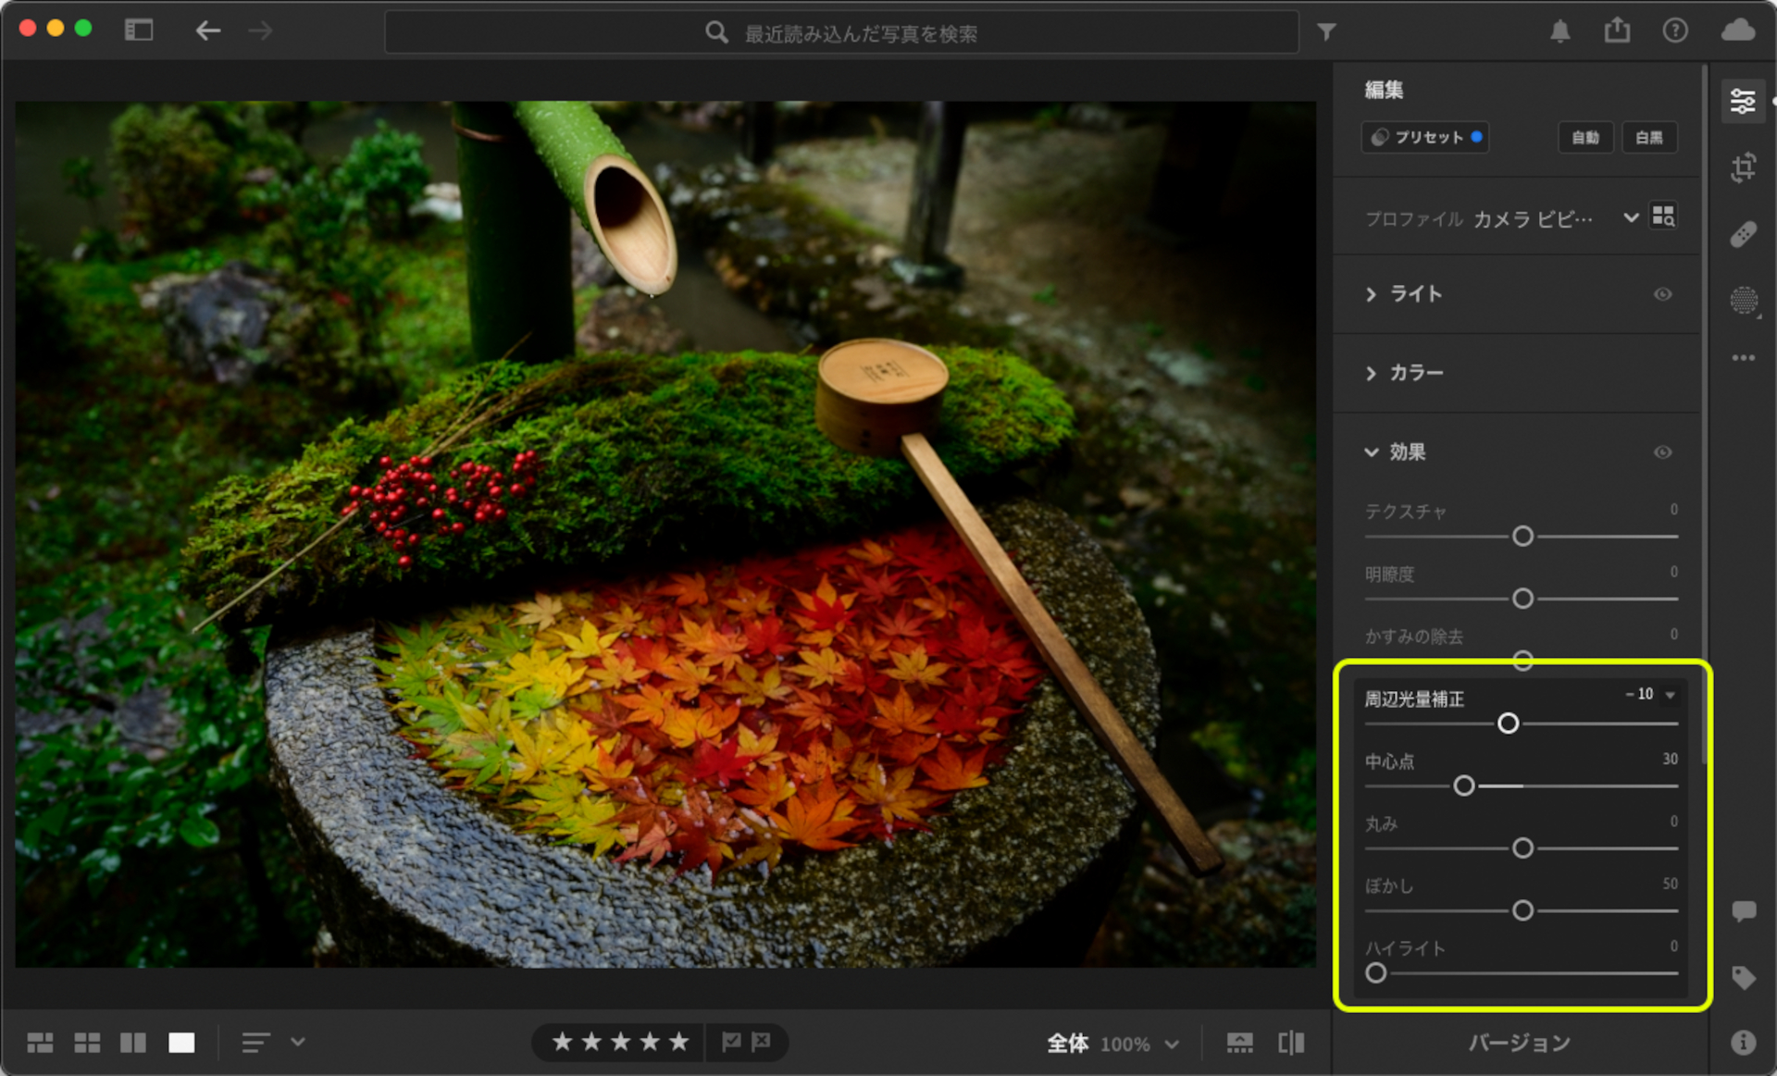
Task: Open the Masking tool icon
Action: (1744, 301)
